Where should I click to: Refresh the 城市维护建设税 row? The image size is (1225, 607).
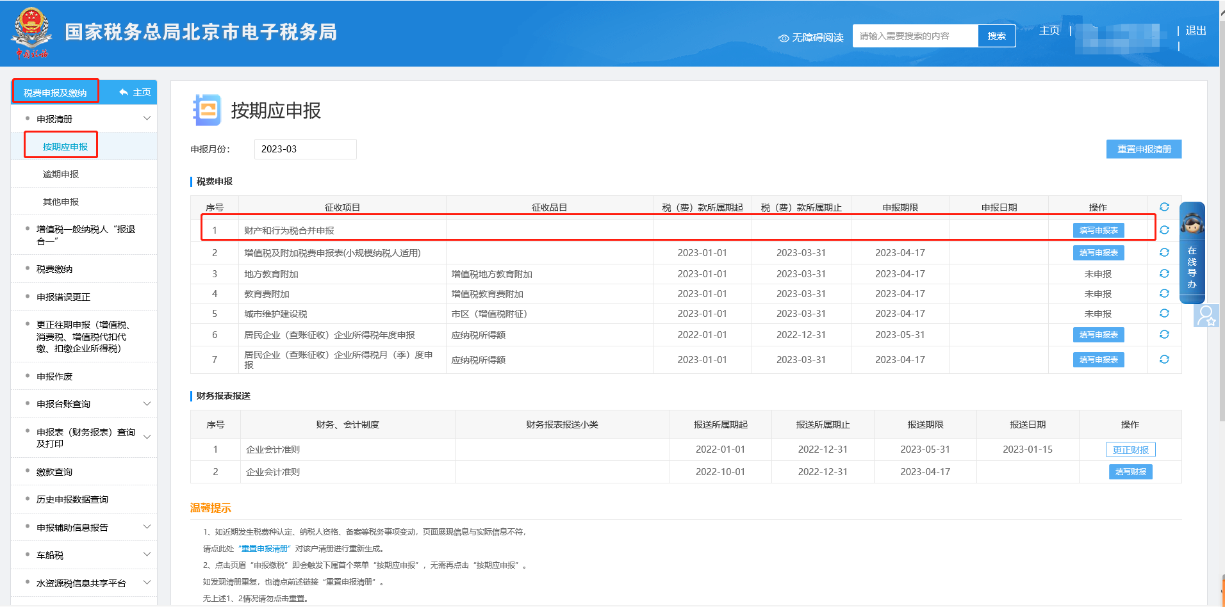click(1164, 314)
